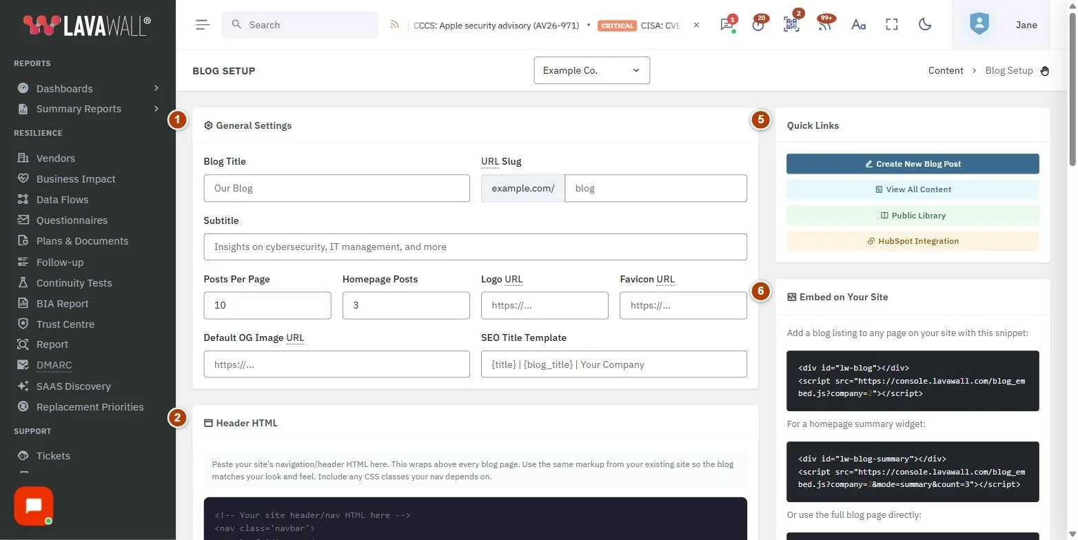
Task: Click the hand icon next to Blog Setup breadcrumb
Action: (1045, 70)
